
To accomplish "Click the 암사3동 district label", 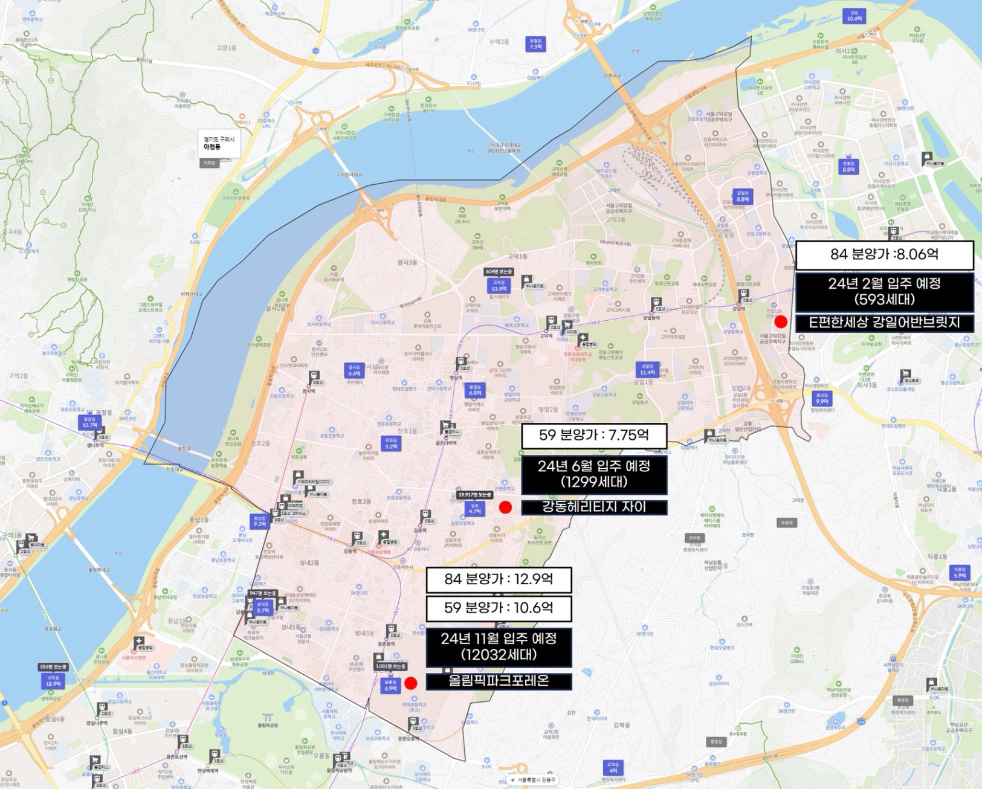I will pyautogui.click(x=407, y=263).
